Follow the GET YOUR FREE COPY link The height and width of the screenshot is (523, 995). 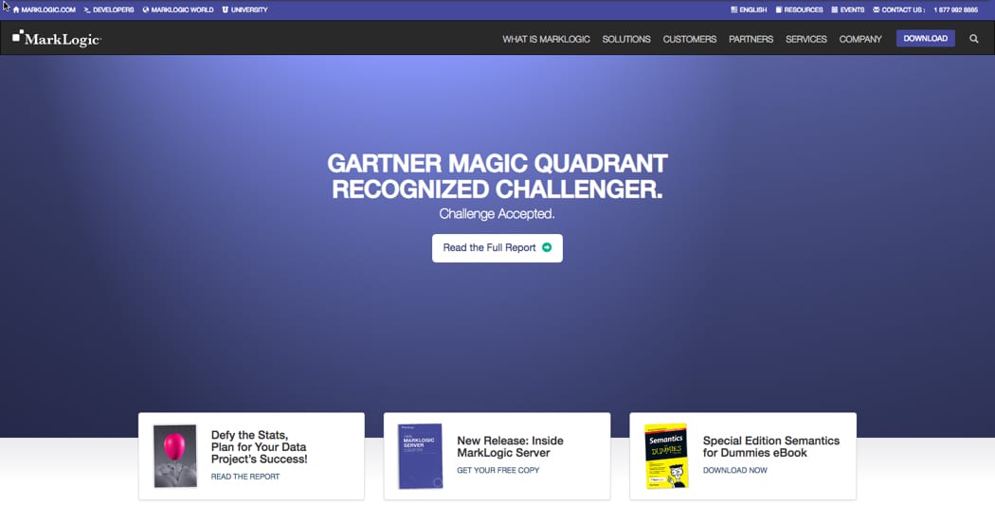498,470
